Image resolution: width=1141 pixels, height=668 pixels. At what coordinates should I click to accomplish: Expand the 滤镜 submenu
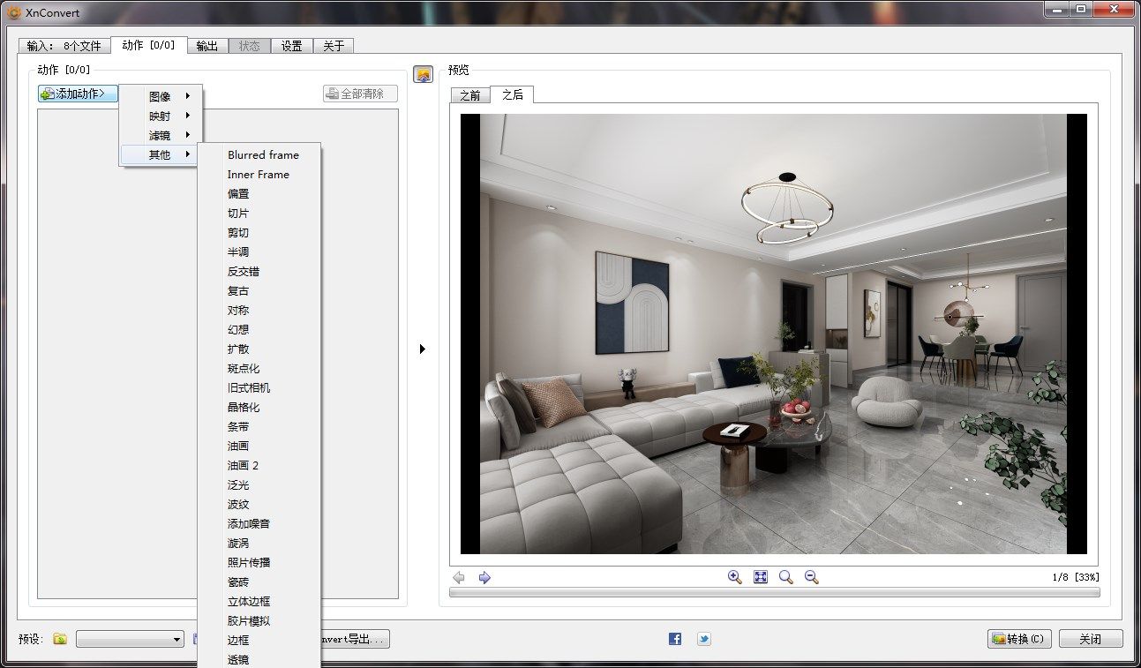click(161, 135)
